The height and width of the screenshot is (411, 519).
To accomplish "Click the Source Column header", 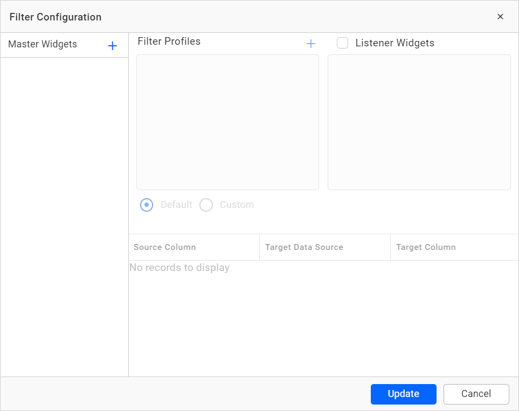I will [164, 247].
